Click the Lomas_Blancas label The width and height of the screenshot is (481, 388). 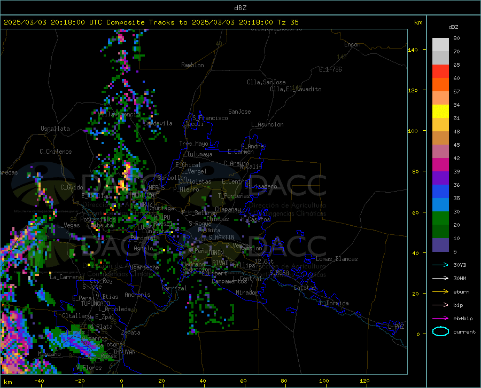(x=337, y=259)
